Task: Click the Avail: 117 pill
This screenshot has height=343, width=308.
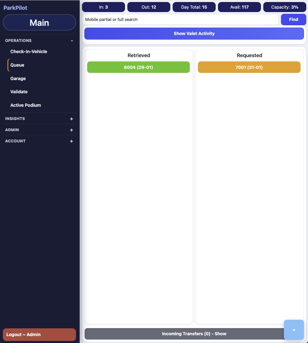Action: pyautogui.click(x=239, y=7)
